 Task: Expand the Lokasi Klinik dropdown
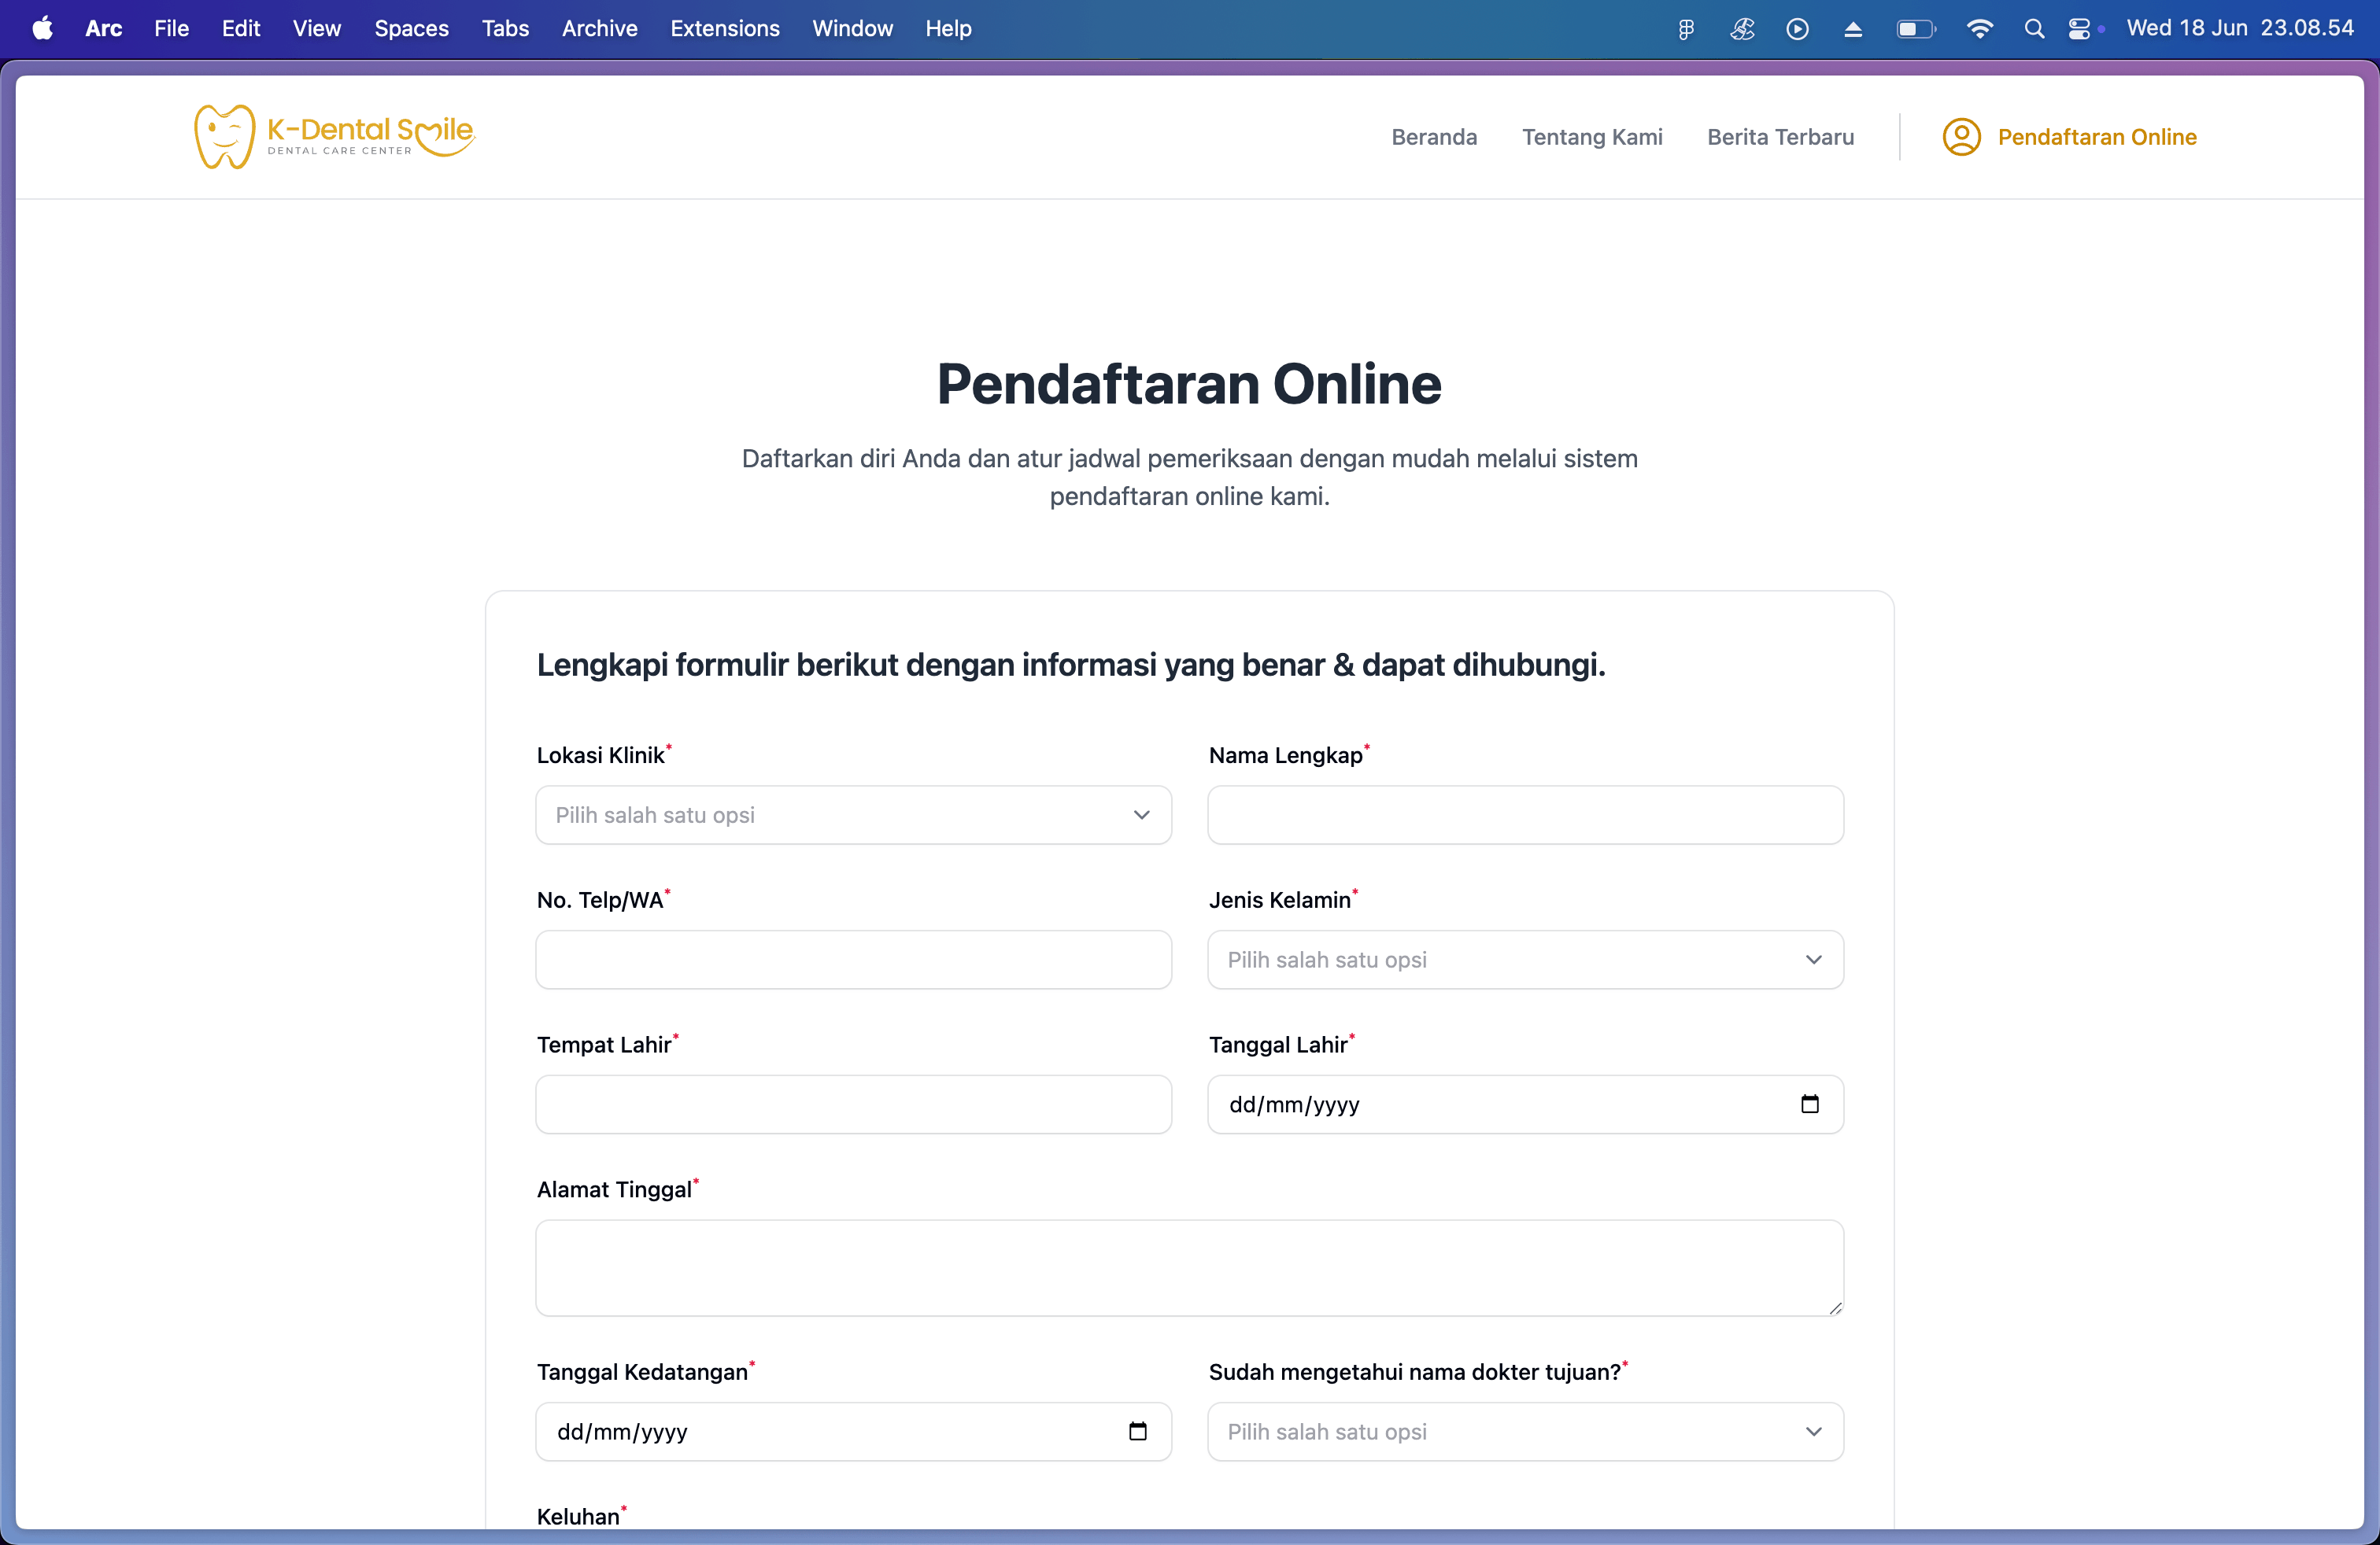853,814
